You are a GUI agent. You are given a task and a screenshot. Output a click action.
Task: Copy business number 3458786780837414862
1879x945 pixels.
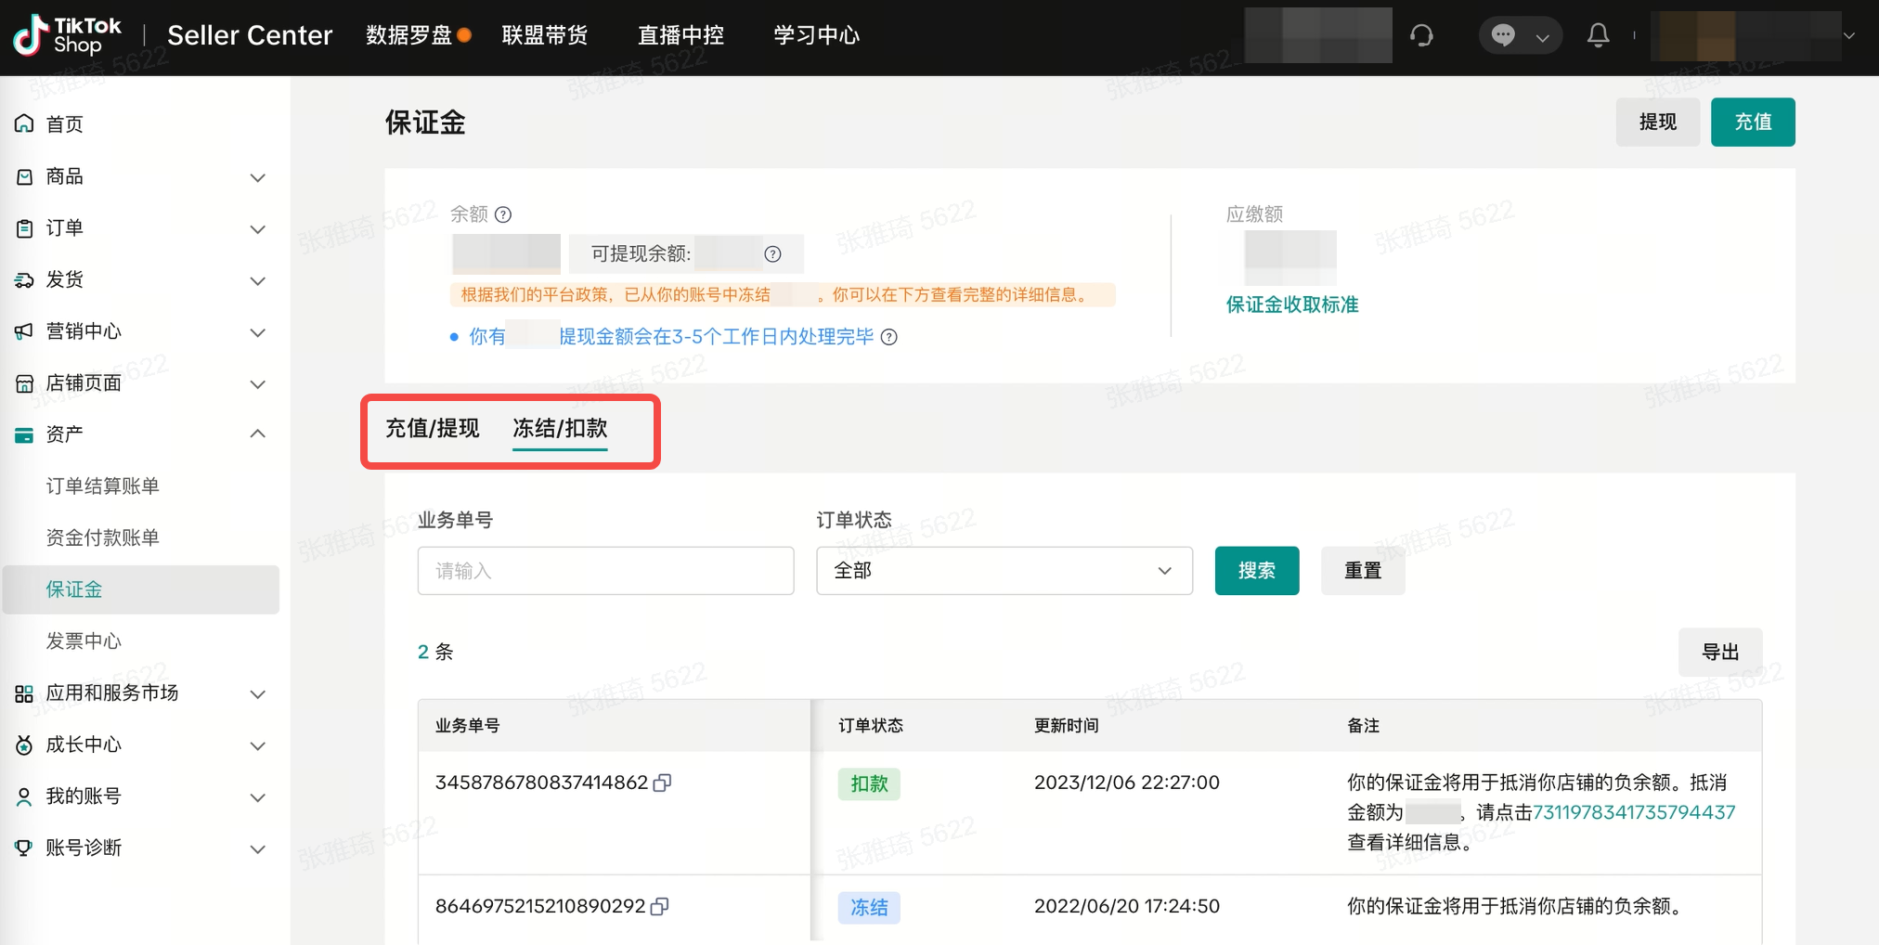coord(662,783)
